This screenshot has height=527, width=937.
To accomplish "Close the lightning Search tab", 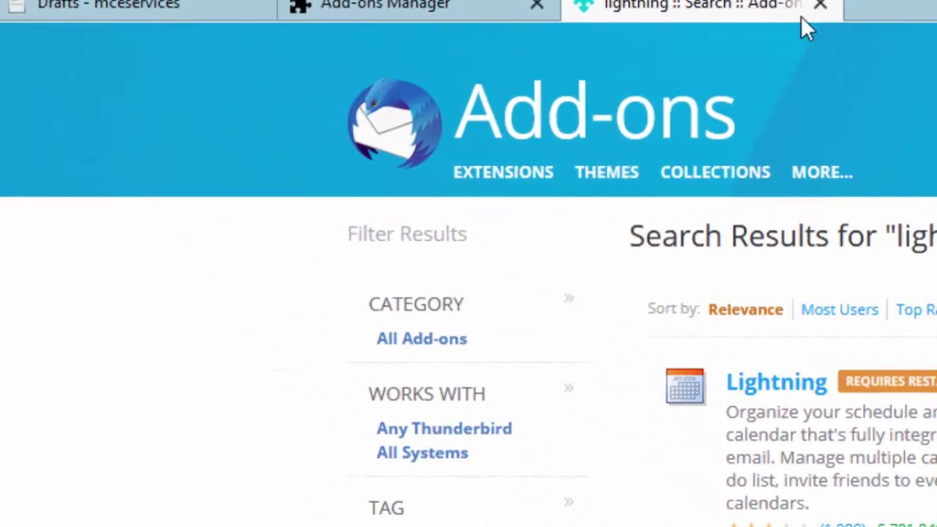I will (x=820, y=5).
